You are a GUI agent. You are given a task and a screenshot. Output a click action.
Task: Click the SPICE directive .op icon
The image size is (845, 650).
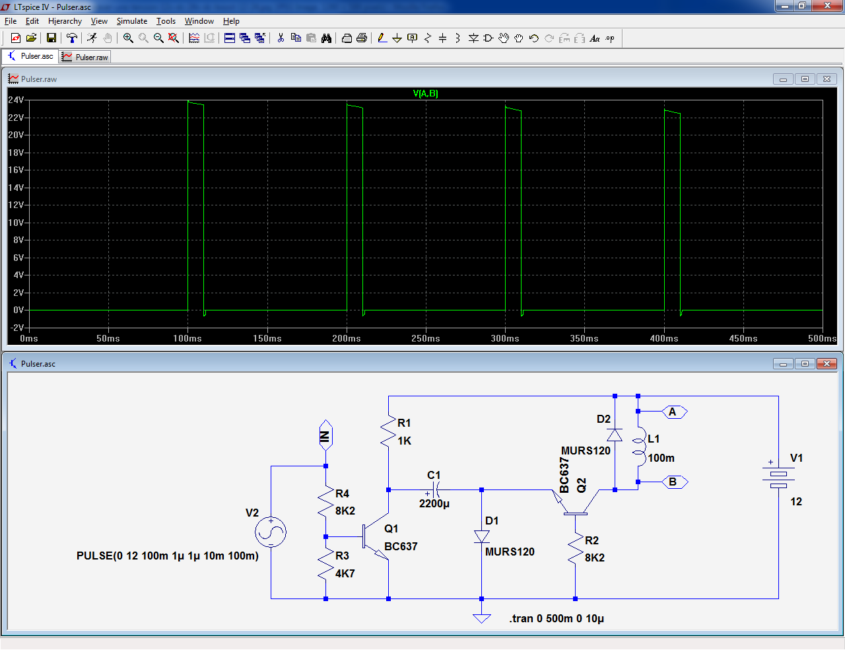[x=610, y=38]
